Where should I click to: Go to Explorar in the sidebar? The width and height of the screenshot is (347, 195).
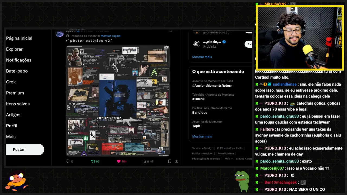pos(14,49)
